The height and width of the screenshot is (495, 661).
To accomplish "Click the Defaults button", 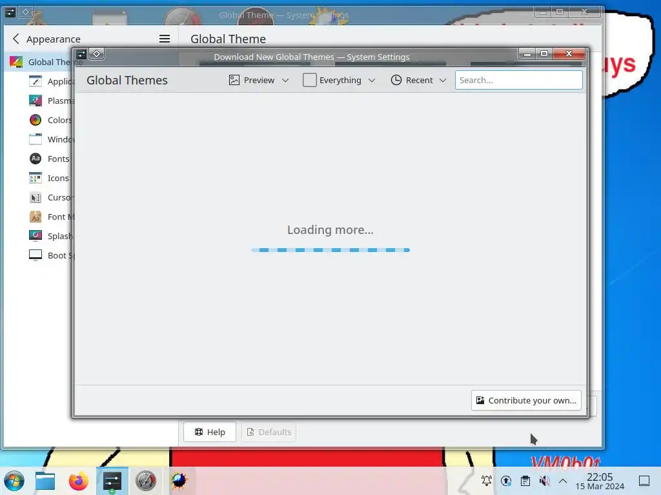I will point(269,432).
